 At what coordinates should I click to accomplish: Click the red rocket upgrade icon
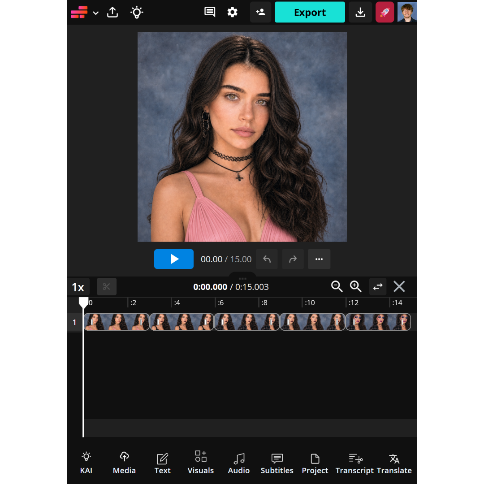(x=385, y=12)
